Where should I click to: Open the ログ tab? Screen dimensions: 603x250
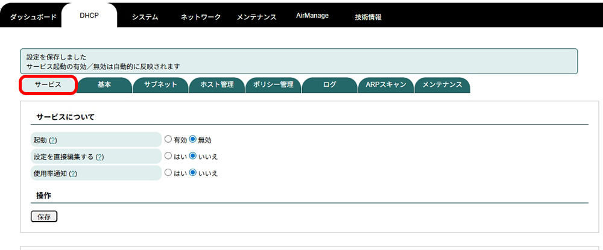point(329,85)
